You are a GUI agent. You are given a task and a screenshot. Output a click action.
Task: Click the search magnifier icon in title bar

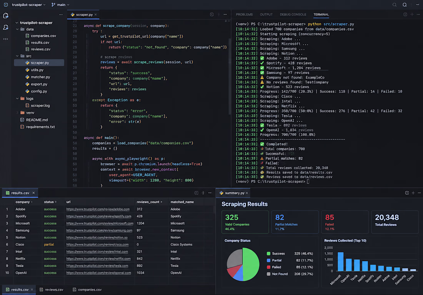395,5
